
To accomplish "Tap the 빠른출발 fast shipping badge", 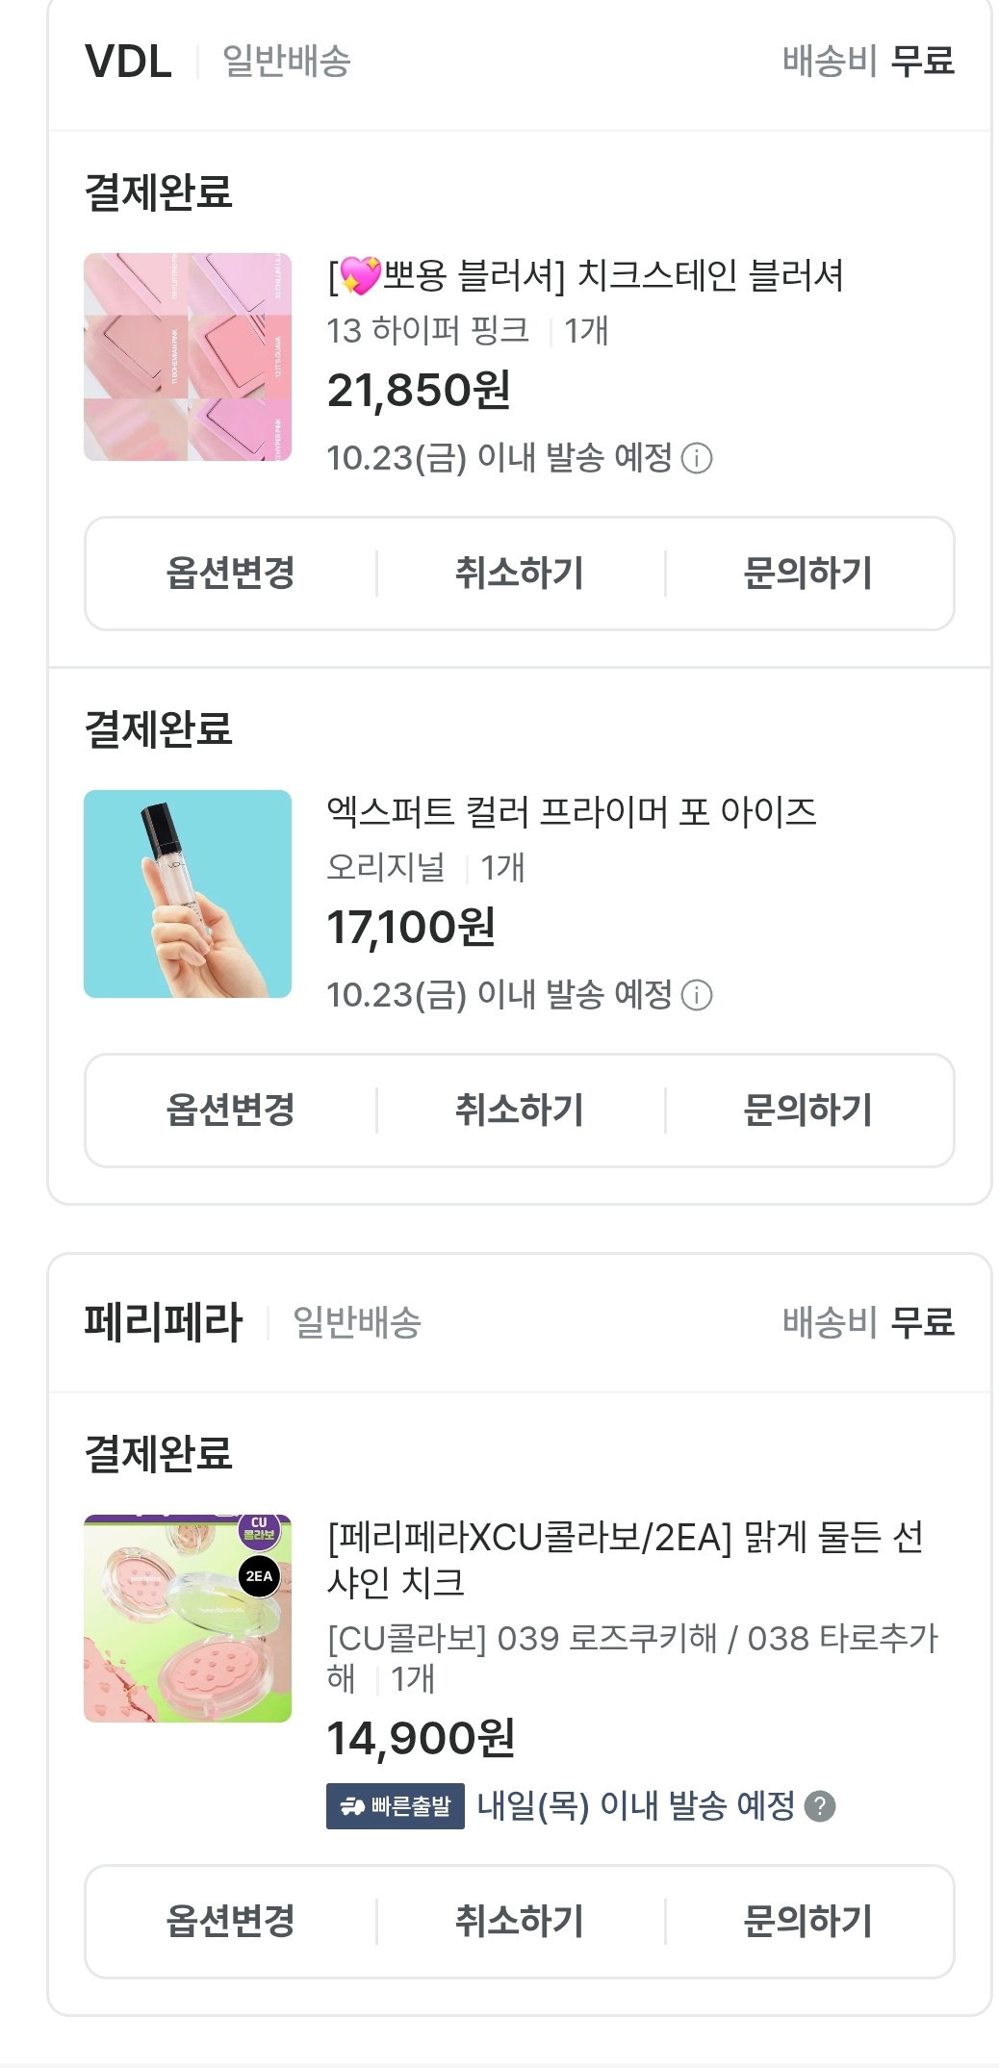I will pos(396,1806).
